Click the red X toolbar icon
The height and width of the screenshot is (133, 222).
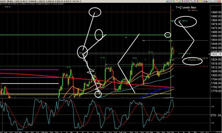tap(219, 1)
